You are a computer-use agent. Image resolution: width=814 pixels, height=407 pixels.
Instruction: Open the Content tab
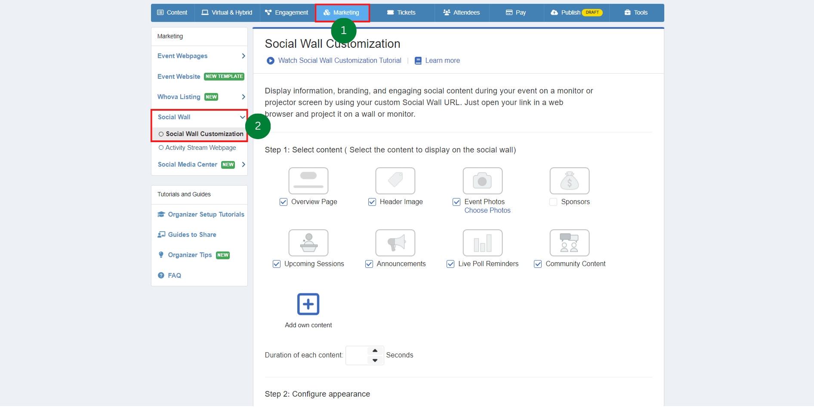point(172,12)
